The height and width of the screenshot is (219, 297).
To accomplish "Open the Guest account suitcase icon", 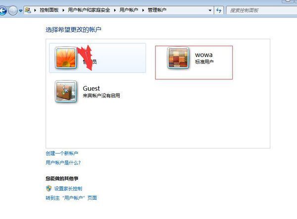I will coord(66,92).
